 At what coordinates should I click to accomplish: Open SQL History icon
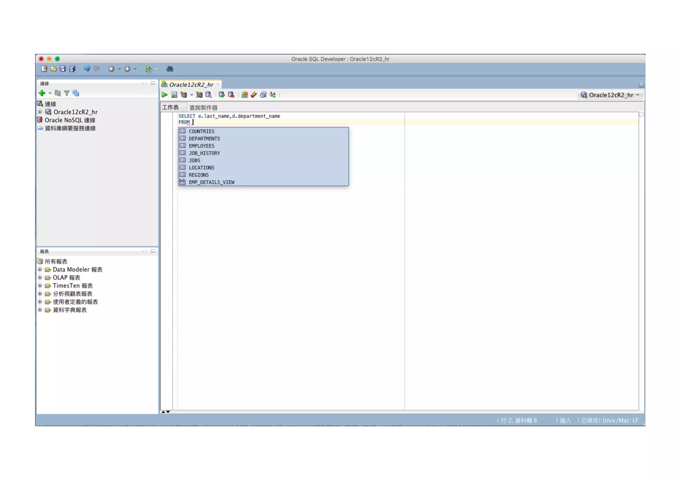coord(263,95)
